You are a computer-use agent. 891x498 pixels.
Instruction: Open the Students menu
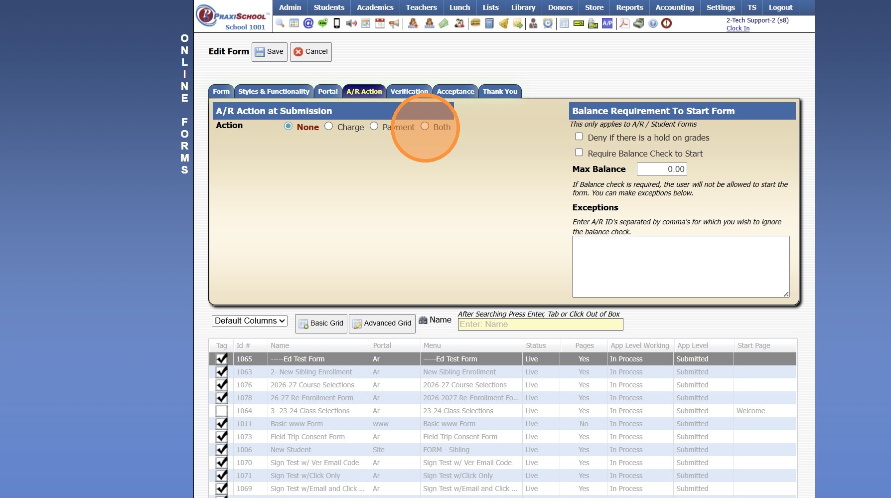[x=329, y=7]
